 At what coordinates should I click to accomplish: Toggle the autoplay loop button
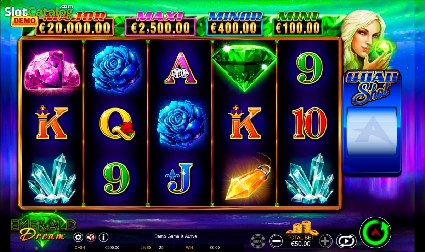[346, 241]
